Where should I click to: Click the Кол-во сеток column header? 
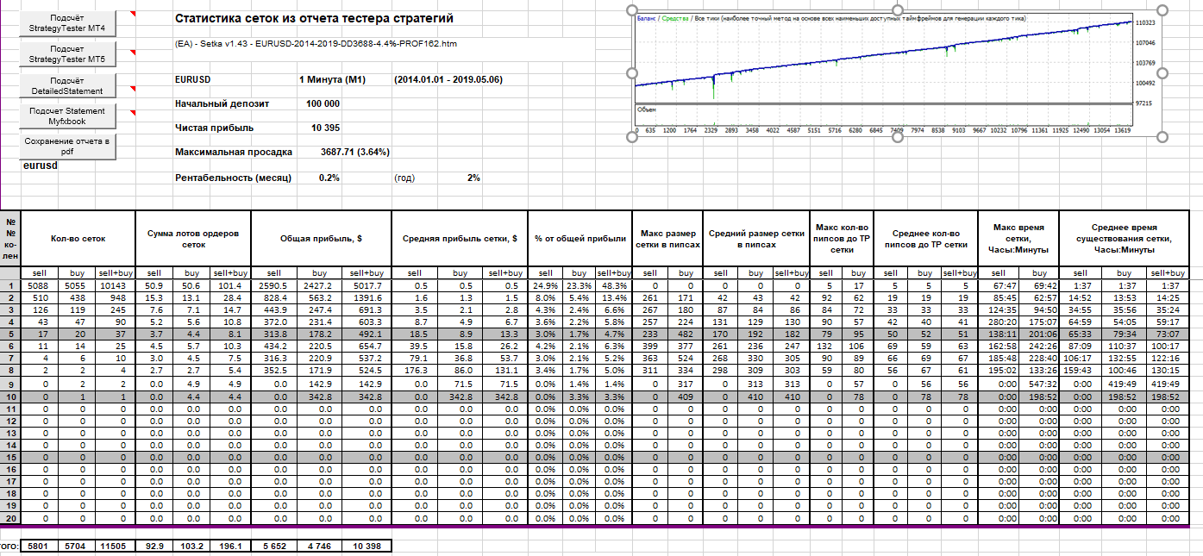78,239
